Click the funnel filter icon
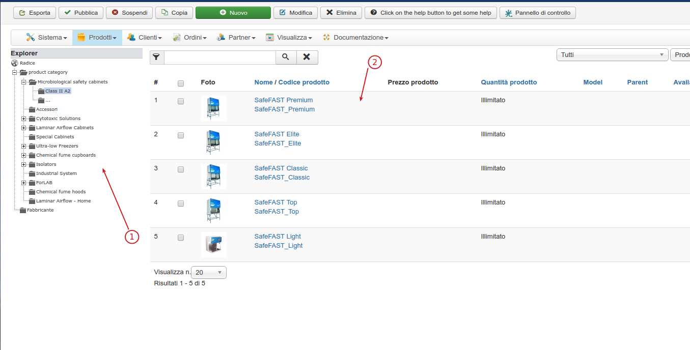The height and width of the screenshot is (350, 690). pos(156,57)
